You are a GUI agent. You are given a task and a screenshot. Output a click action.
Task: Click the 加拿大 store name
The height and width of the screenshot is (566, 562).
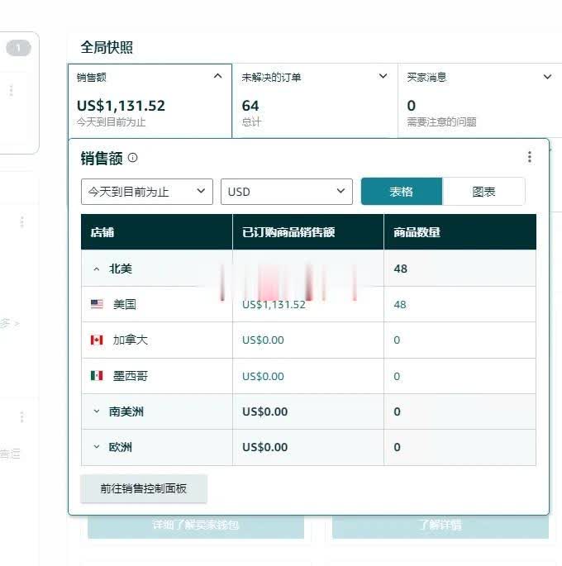[131, 340]
